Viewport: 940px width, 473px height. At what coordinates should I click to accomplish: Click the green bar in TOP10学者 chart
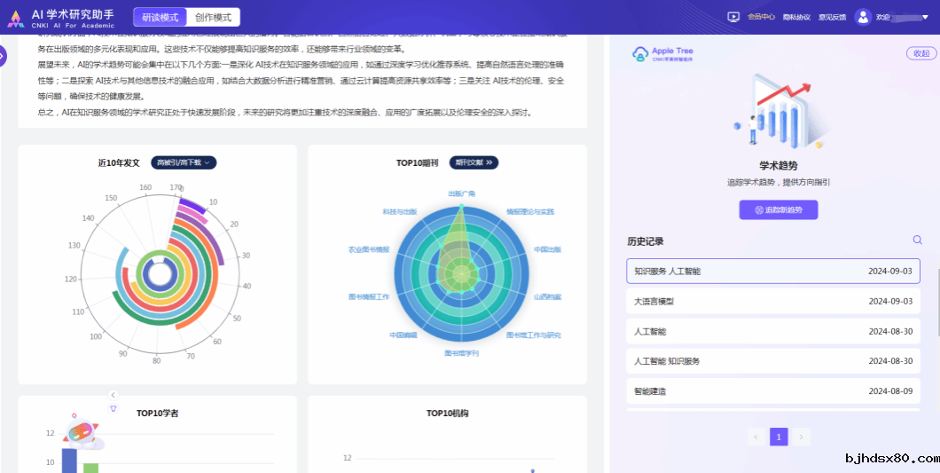pos(90,468)
